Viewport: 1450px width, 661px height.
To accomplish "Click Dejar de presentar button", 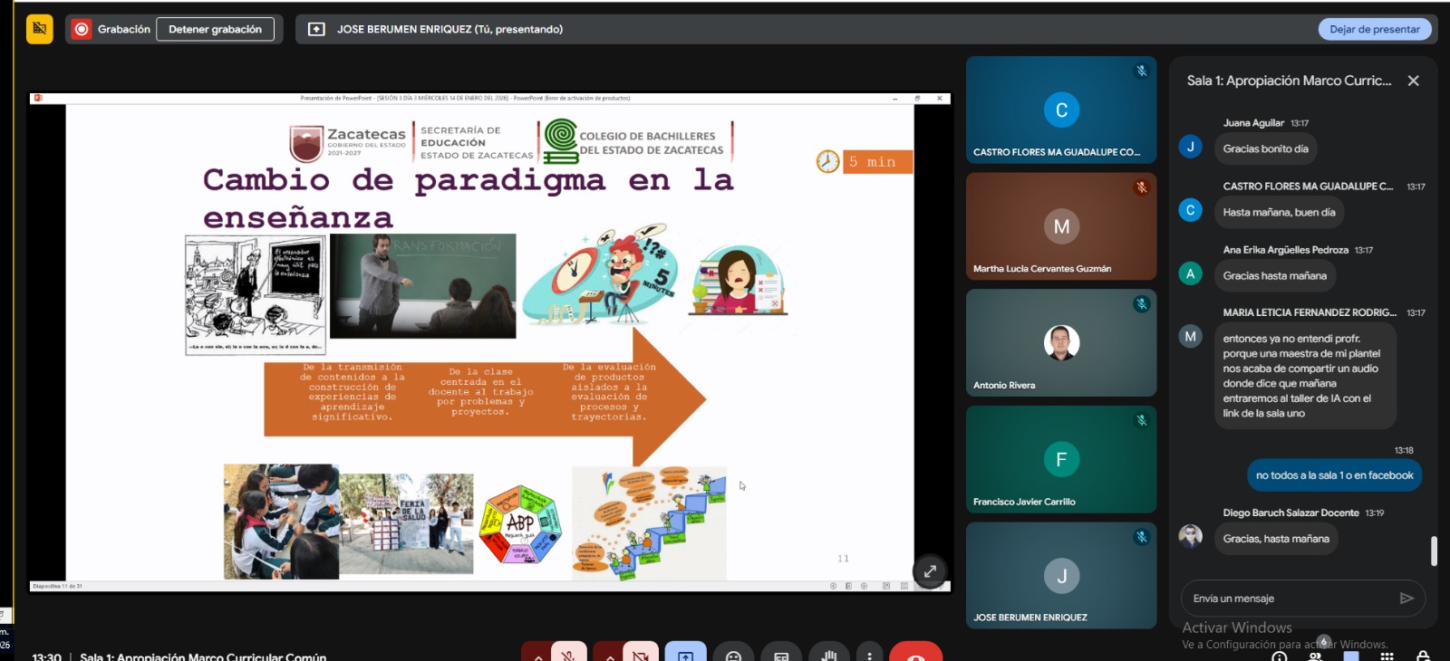I will tap(1374, 29).
